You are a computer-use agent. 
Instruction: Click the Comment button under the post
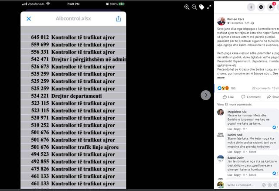pos(251,97)
